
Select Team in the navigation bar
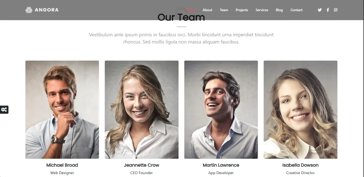click(x=224, y=10)
